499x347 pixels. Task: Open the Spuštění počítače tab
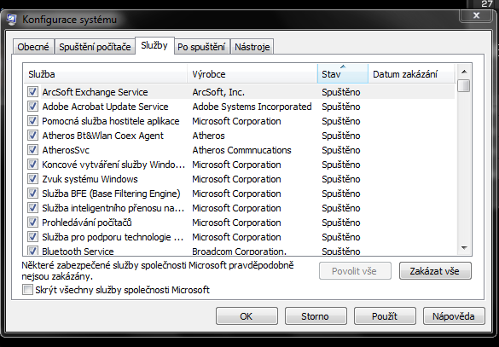pyautogui.click(x=95, y=47)
